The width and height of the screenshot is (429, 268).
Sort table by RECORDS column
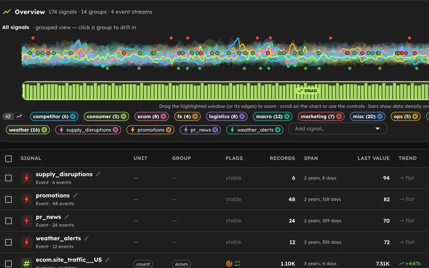tap(282, 158)
